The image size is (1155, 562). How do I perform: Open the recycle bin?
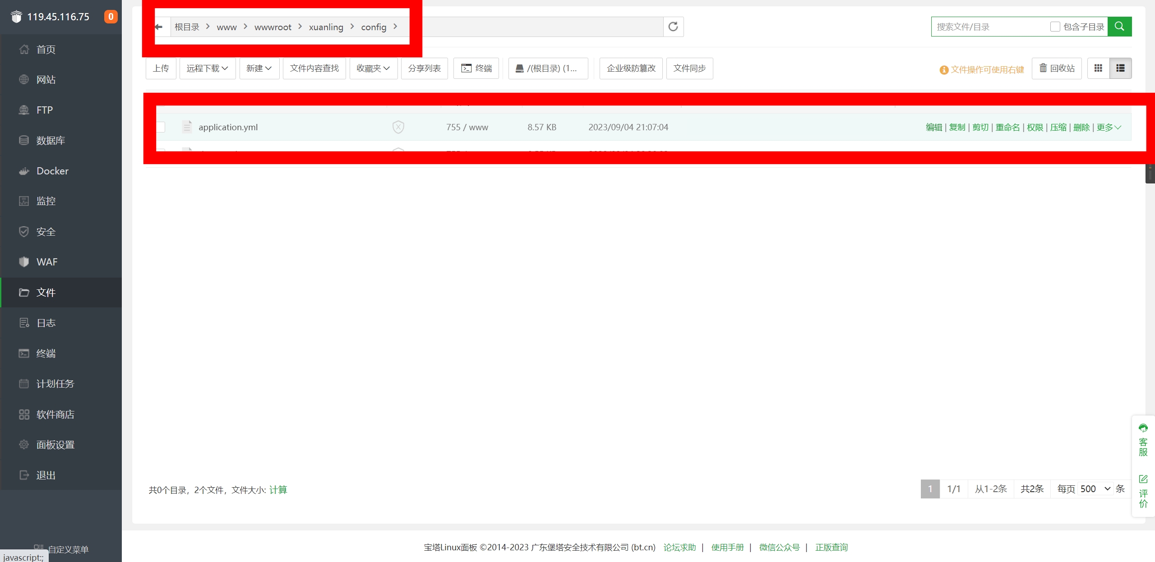pos(1057,68)
